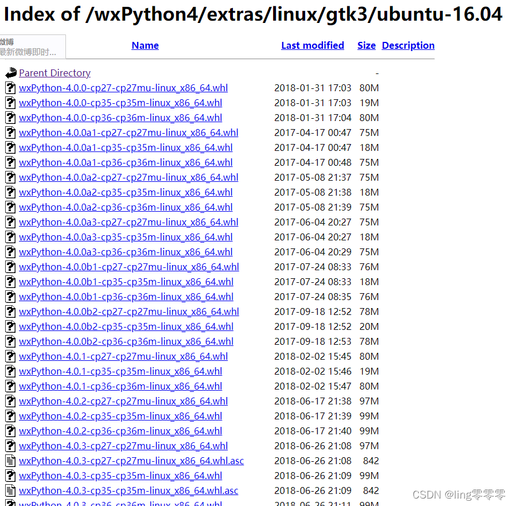Download wxPython-4.0.1-cp36-cp36m-linux_x86_64.whl

(x=120, y=386)
